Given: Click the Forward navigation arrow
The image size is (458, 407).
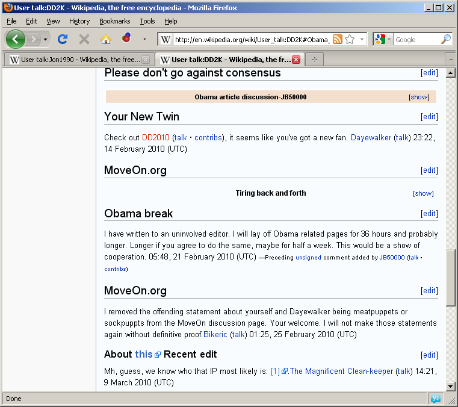Looking at the screenshot, I should [x=33, y=39].
